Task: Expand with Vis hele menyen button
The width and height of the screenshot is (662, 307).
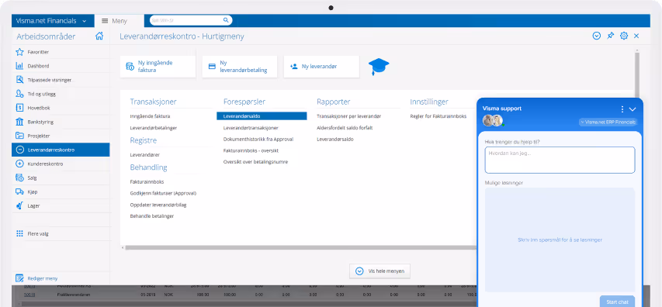Action: pyautogui.click(x=380, y=271)
